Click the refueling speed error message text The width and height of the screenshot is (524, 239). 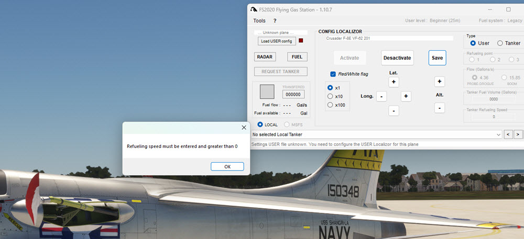click(182, 146)
